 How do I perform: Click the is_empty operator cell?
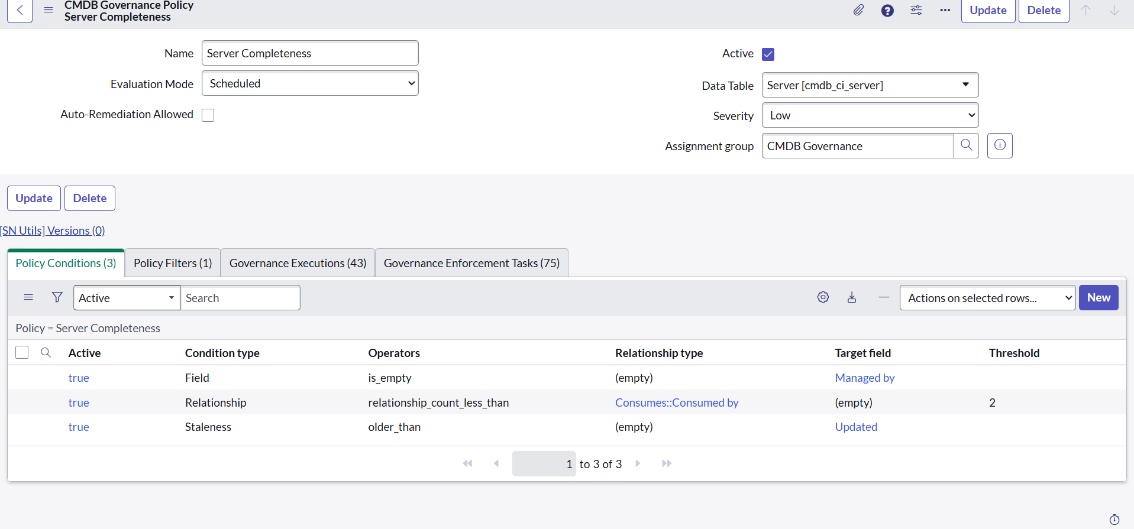pos(390,378)
